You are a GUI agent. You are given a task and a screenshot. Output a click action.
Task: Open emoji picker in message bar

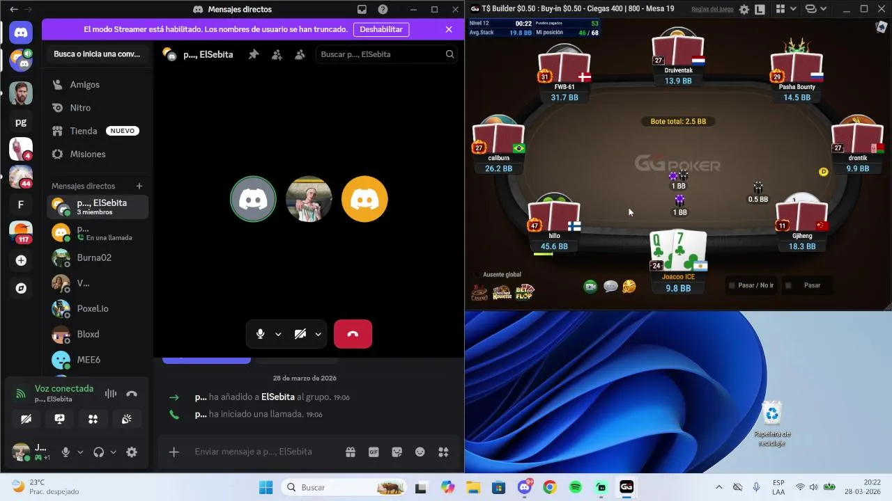420,452
